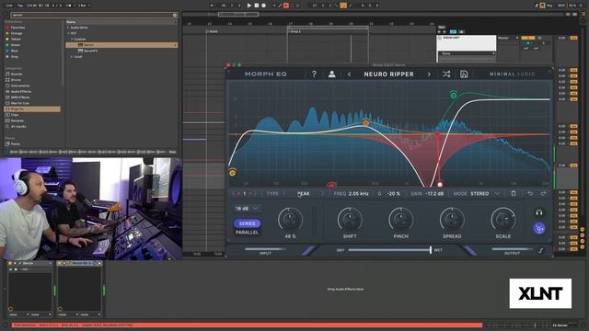Select the white node of the red band

(x=440, y=184)
